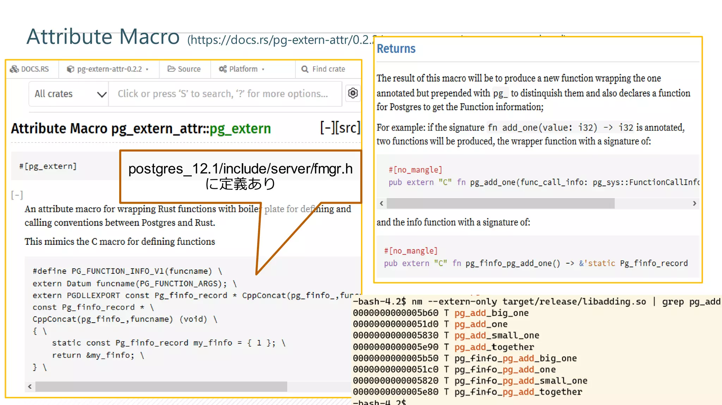Expand the All crates selector

click(69, 94)
